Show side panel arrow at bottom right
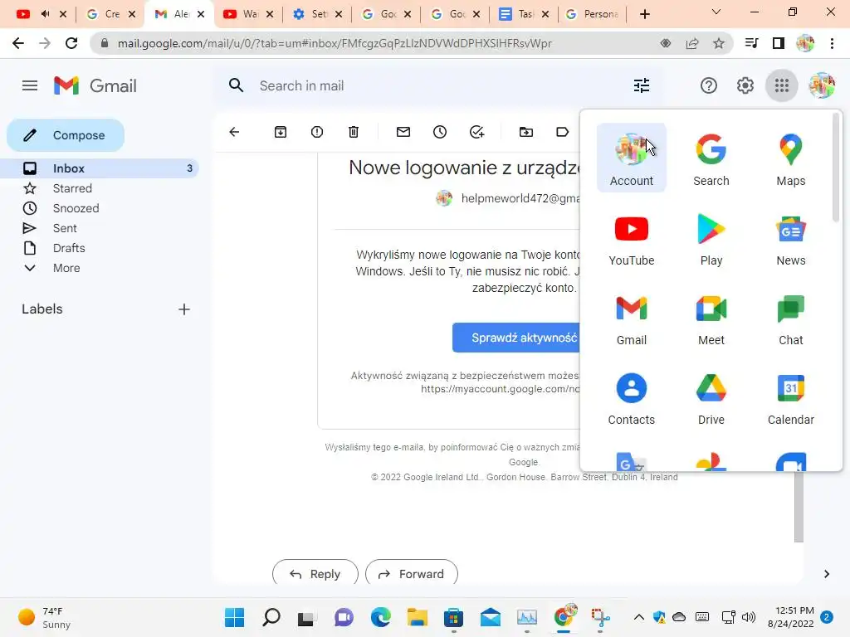Screen dimensions: 850x637 [826, 574]
